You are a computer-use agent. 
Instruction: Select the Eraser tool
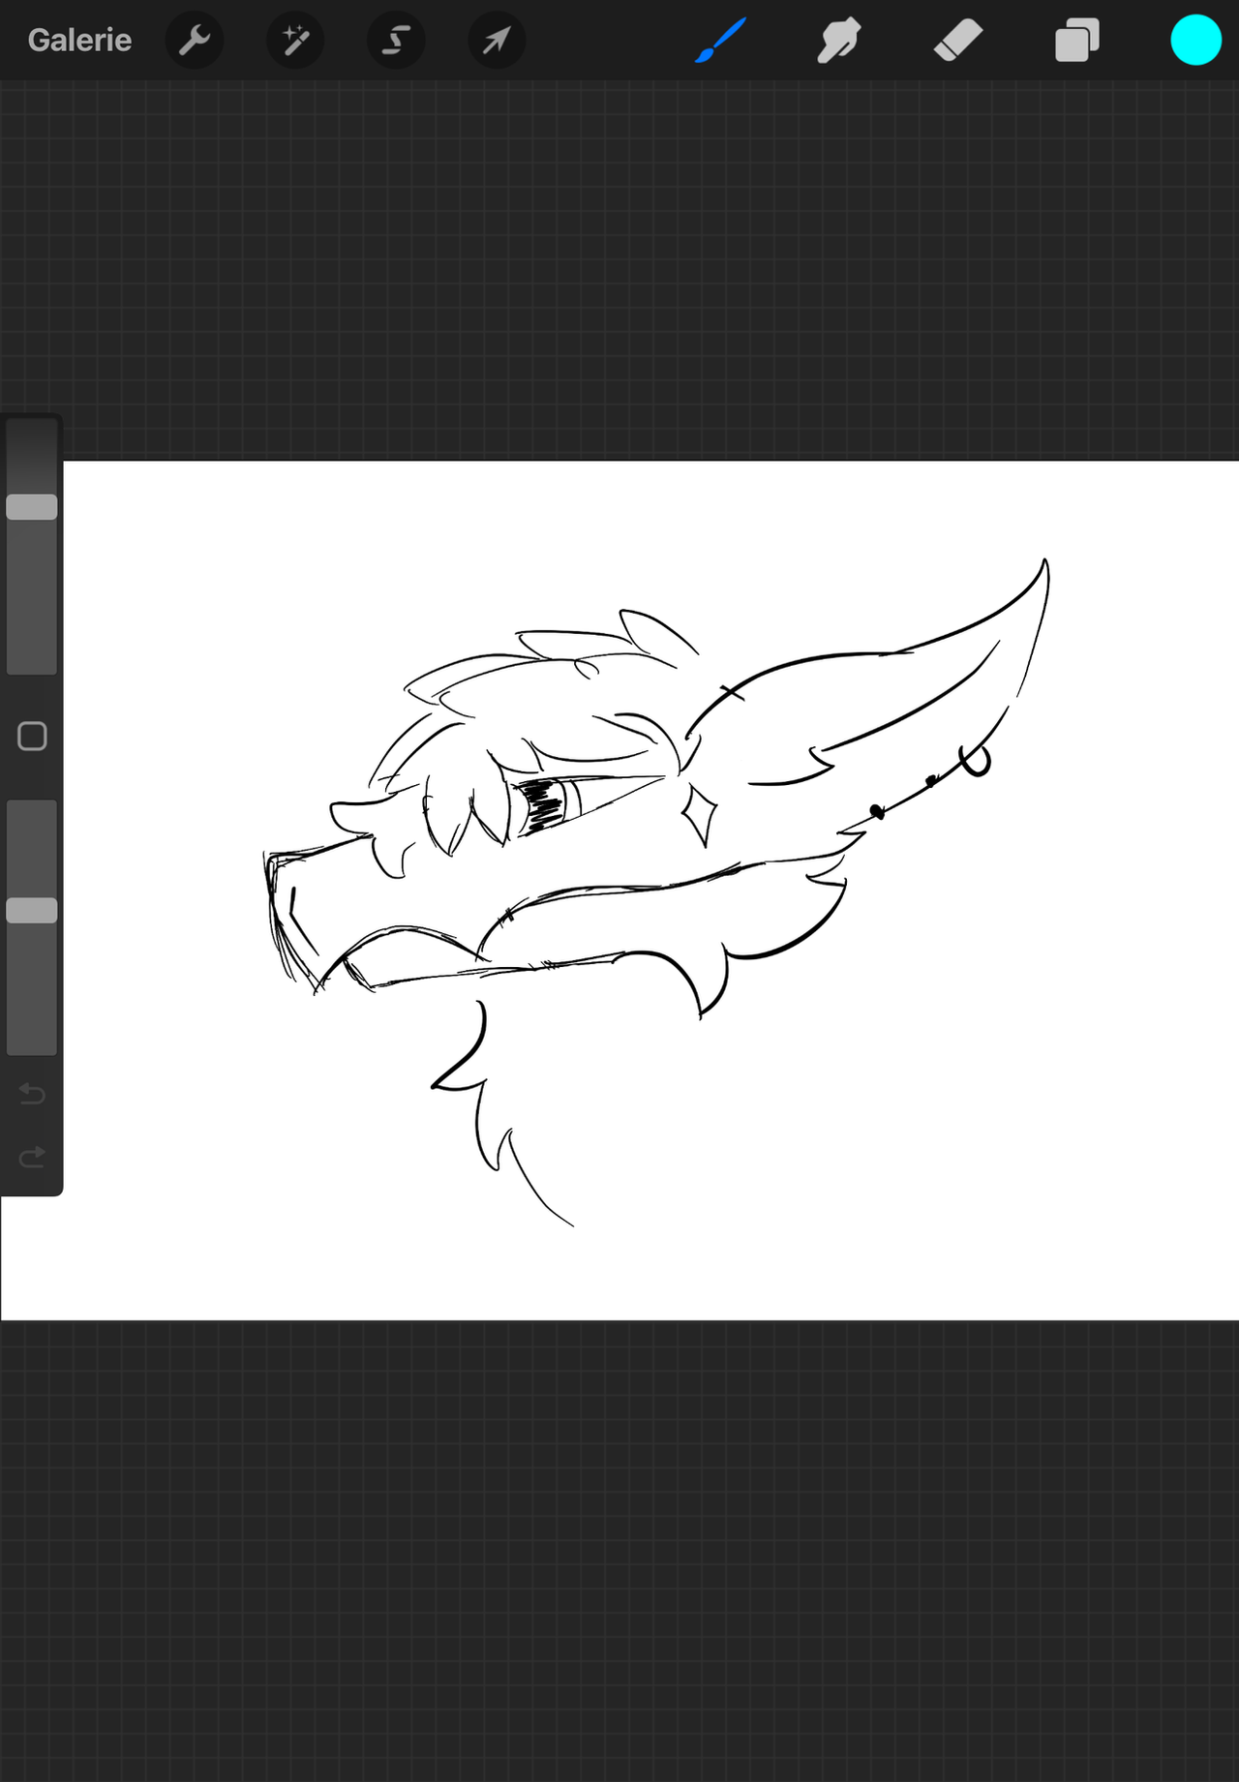pos(958,41)
